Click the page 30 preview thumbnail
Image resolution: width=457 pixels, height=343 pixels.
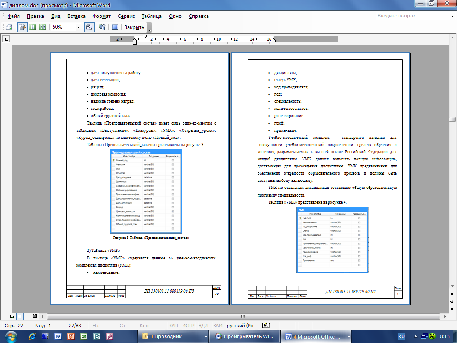(140, 179)
